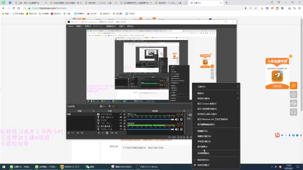This screenshot has width=303, height=170.
Task: Add a new scene with the plus icon under the scenes list
Action: coord(69,133)
